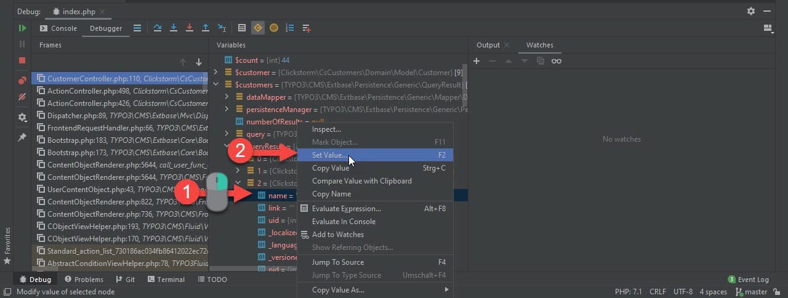The height and width of the screenshot is (298, 788).
Task: Open the TODO tool window button
Action: tap(212, 280)
